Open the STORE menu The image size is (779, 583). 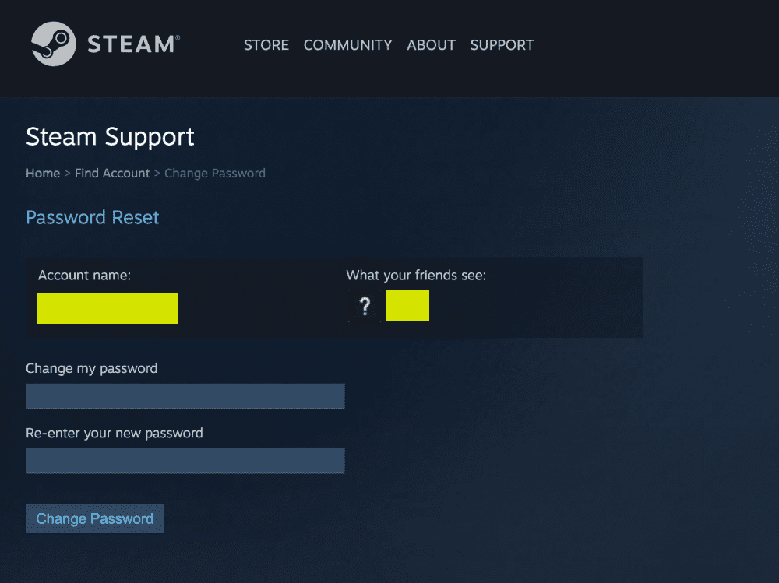point(266,45)
